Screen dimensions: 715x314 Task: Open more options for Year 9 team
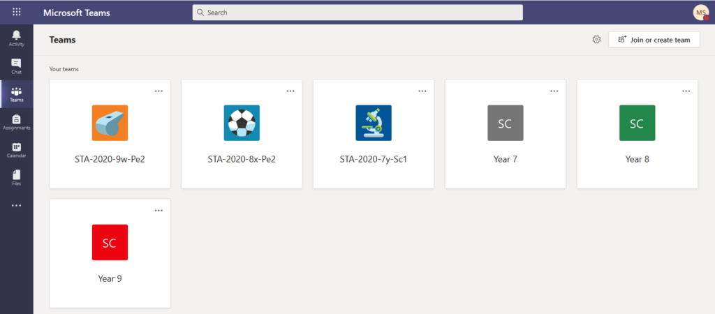[159, 211]
